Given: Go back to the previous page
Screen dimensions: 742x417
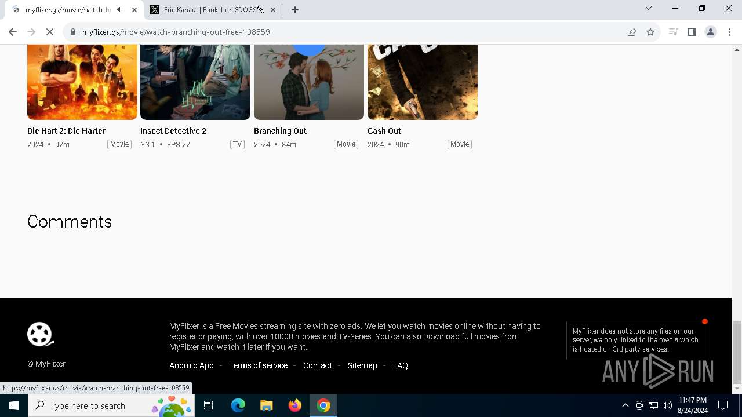Looking at the screenshot, I should 13,32.
